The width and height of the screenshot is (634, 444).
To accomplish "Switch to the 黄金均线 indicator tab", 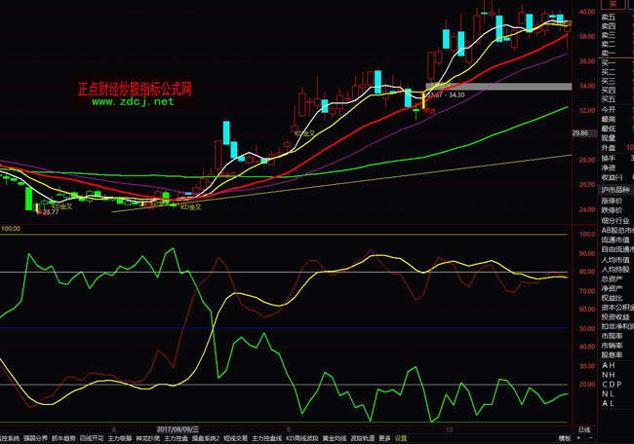I will tap(335, 438).
